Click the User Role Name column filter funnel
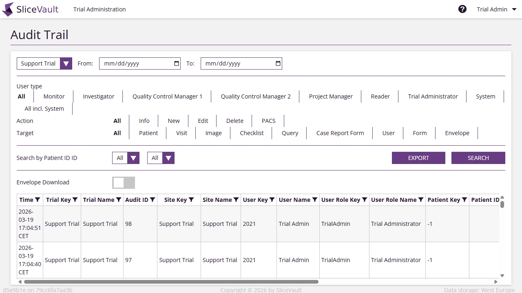The image size is (522, 293). point(420,199)
